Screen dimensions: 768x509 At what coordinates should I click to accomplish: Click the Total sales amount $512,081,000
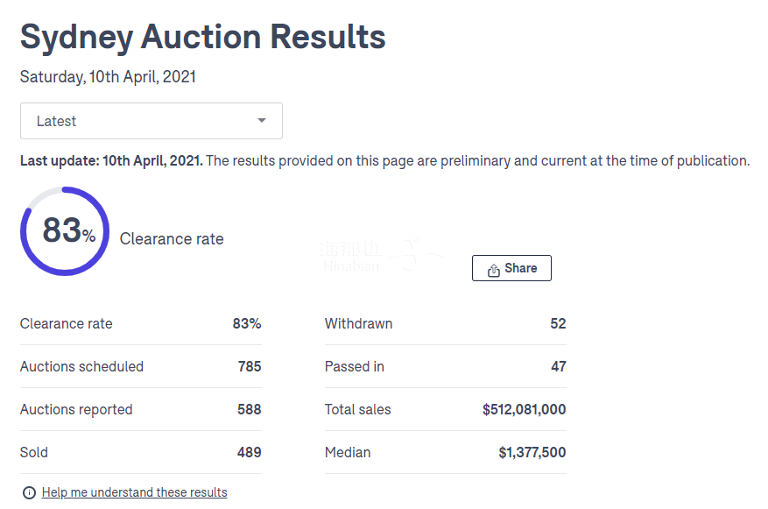coord(524,409)
